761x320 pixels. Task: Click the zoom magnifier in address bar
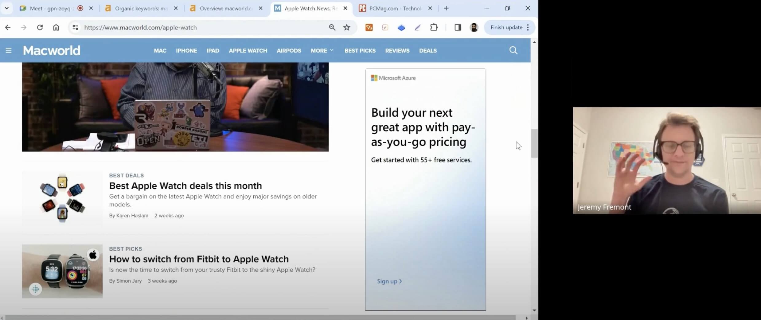[332, 27]
